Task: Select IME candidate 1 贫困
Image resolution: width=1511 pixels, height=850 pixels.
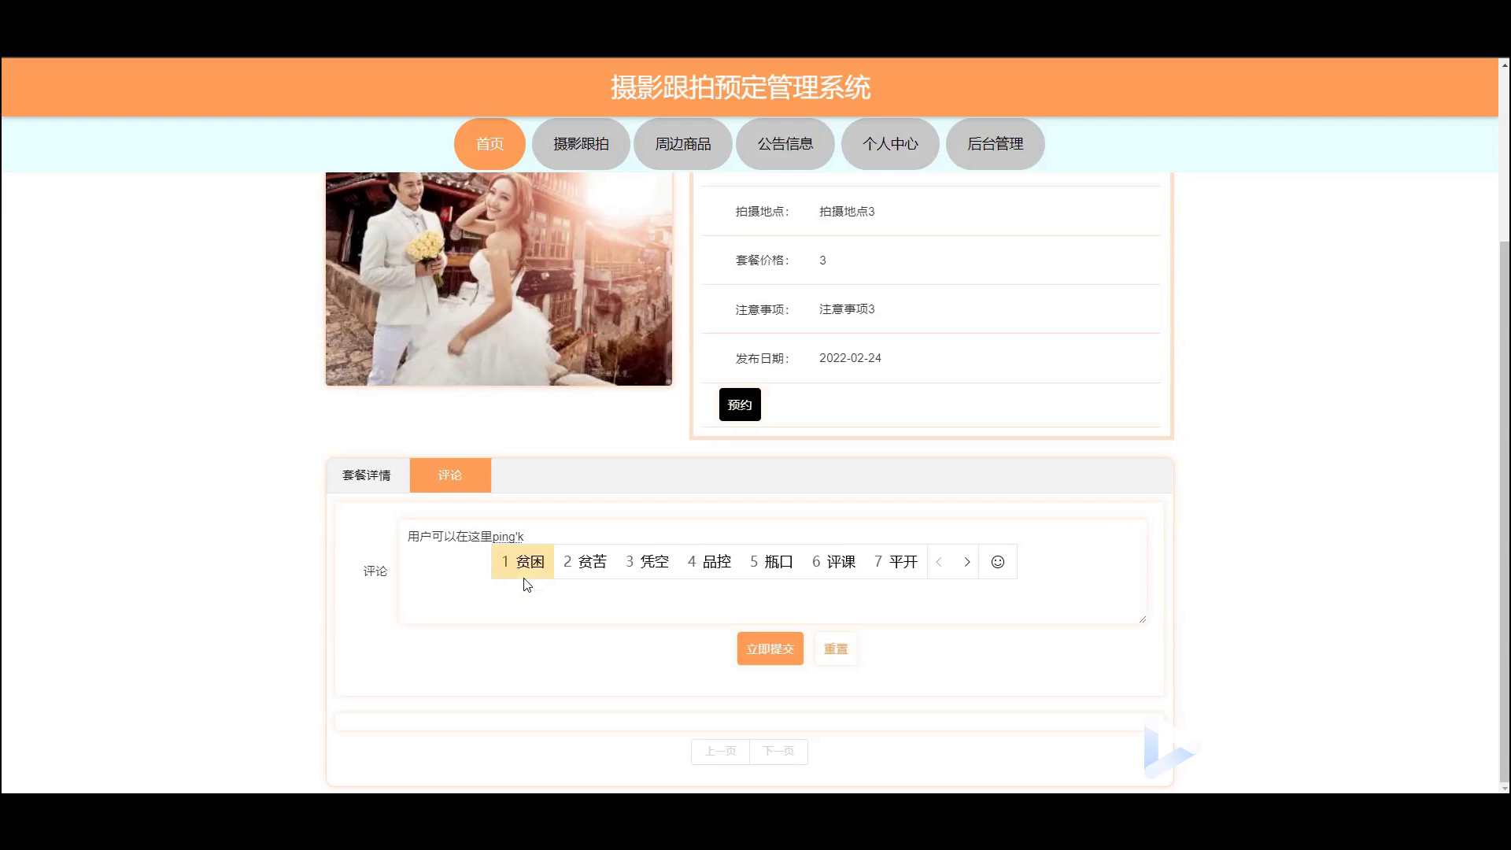Action: (x=523, y=562)
